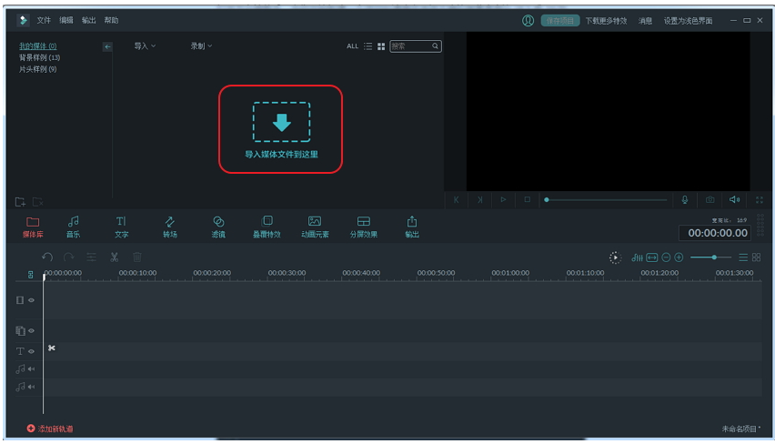Click the user account icon

528,21
